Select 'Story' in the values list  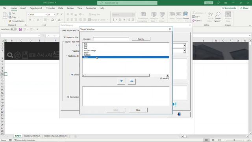(86, 53)
